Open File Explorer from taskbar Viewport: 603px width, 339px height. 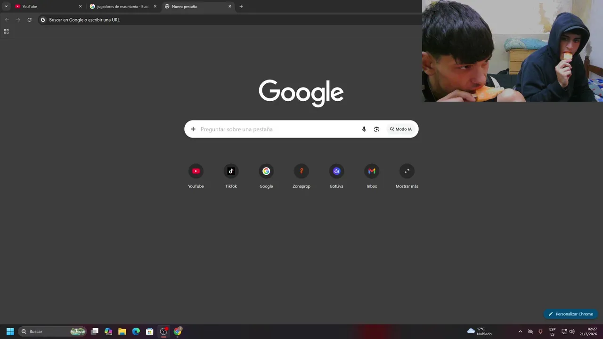coord(122,331)
